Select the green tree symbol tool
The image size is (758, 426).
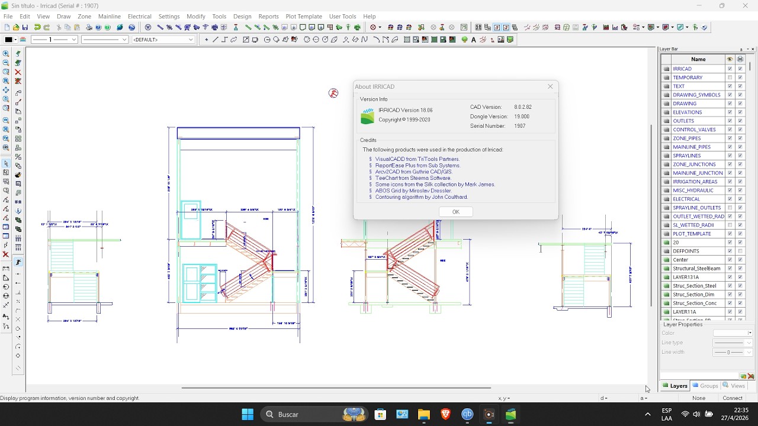465,40
